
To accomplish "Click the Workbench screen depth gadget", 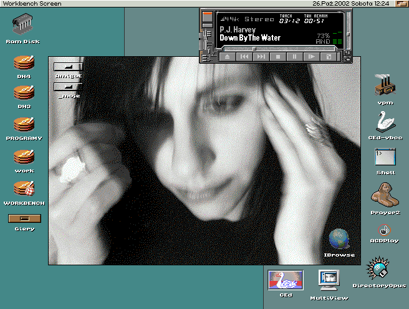I will pos(402,4).
